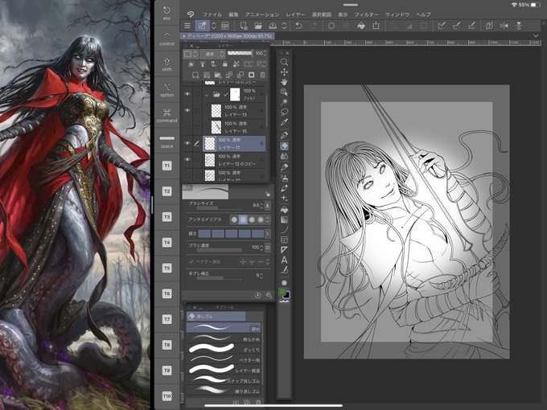Click the Fill icon in command bar
Image resolution: width=547 pixels, height=410 pixels.
pos(361,26)
